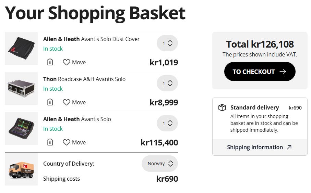Open the Avantis Solo Dust Cover product link
The image size is (311, 193).
[91, 39]
